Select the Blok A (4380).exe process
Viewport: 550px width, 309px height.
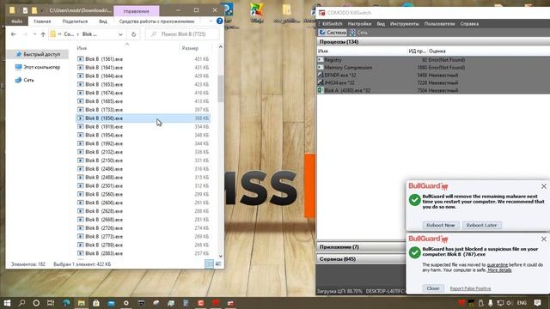(433, 90)
